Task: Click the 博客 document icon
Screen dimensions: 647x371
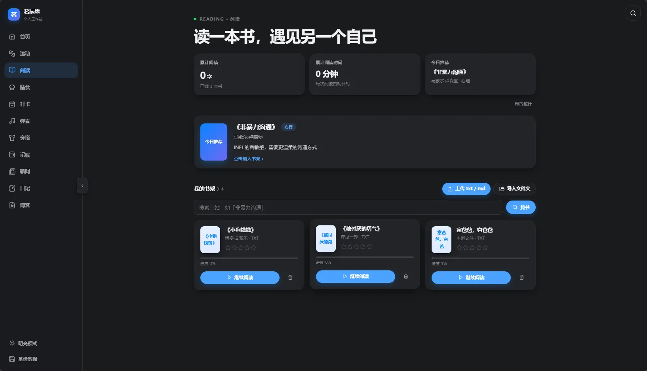Action: pyautogui.click(x=12, y=205)
